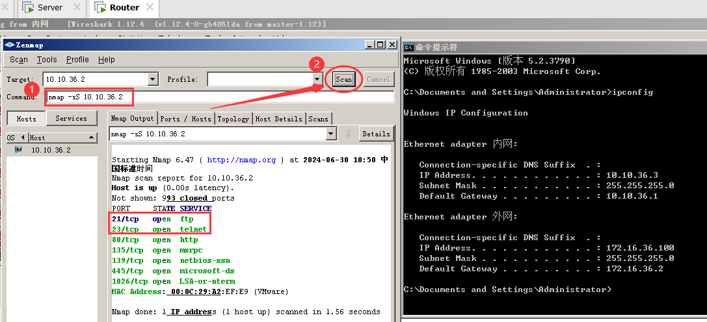
Task: Sort hosts by the Host column header
Action: pos(63,138)
